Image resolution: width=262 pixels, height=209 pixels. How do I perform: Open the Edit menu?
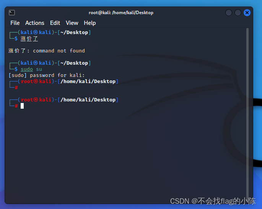[x=55, y=23]
